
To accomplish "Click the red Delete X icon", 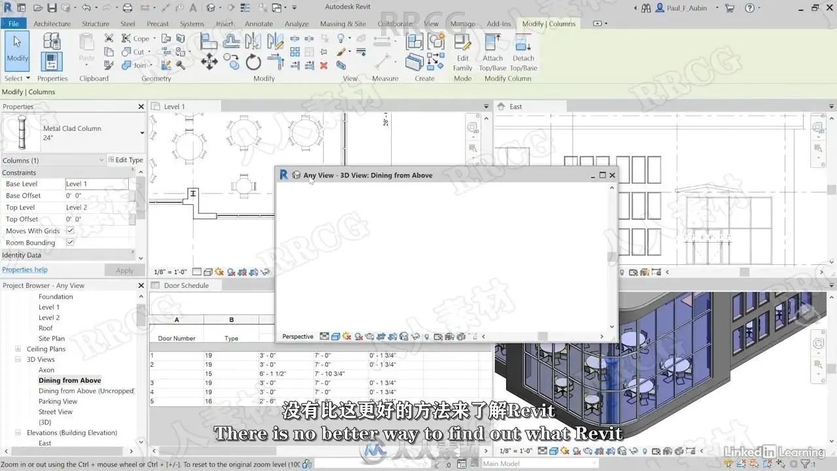I will click(324, 65).
